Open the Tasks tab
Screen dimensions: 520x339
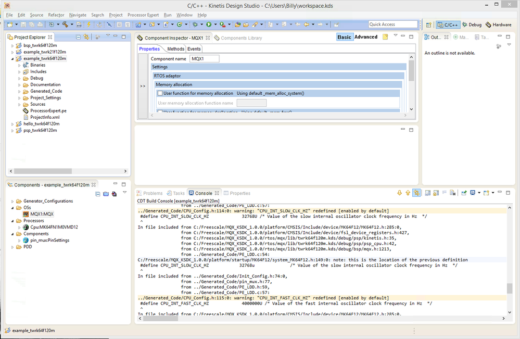coord(176,193)
